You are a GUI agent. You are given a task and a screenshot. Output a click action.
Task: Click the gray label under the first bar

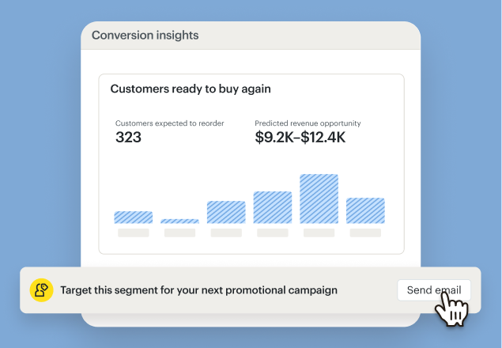[133, 233]
